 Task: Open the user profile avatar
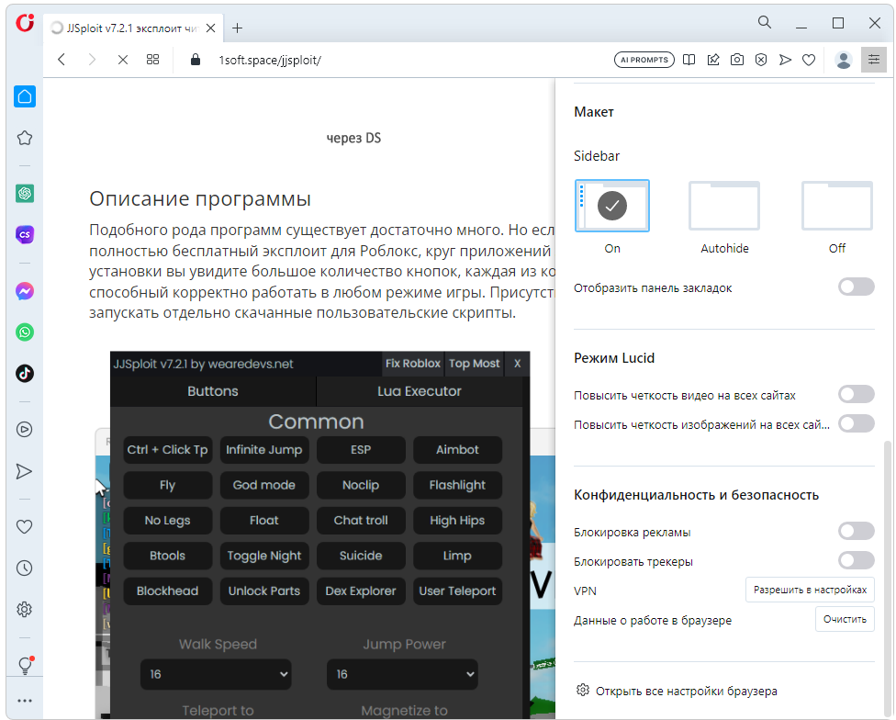(844, 60)
